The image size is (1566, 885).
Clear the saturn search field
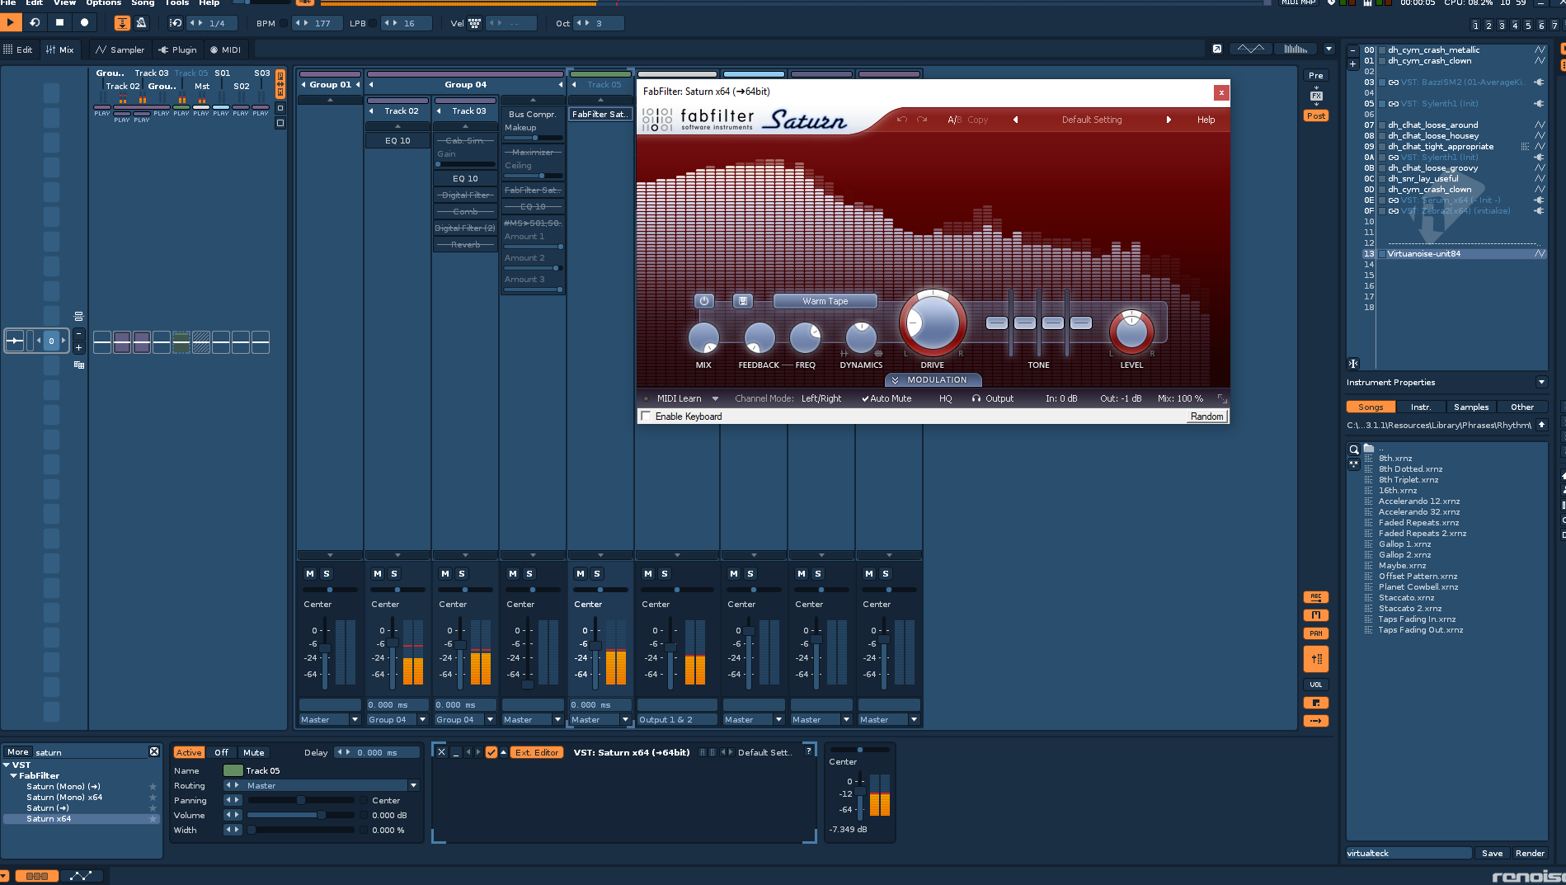click(154, 751)
